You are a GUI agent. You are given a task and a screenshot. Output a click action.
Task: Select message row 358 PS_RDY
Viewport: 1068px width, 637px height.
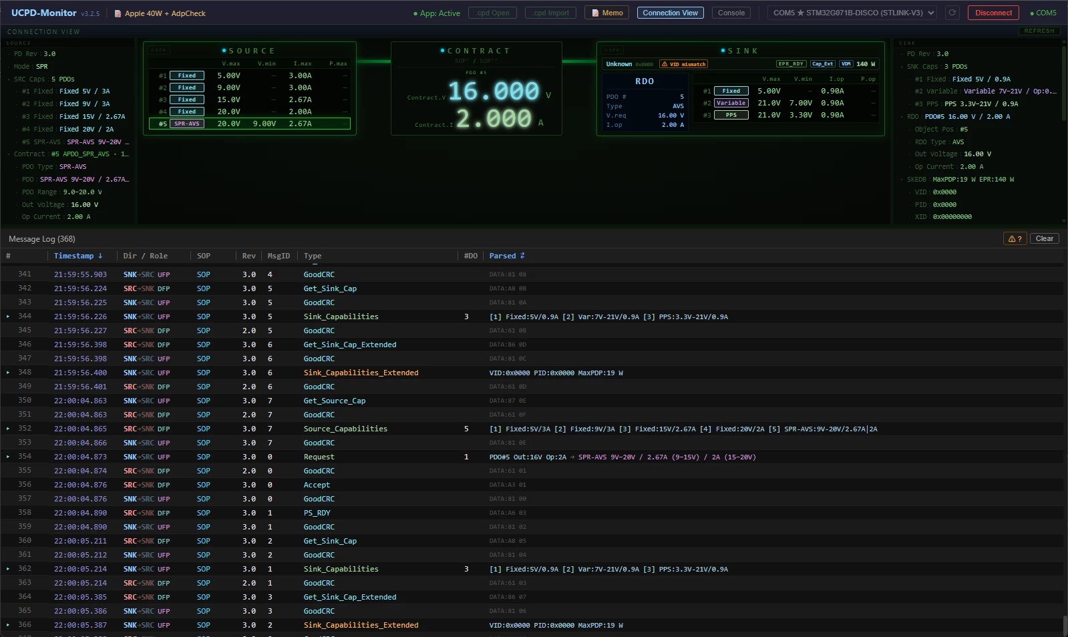(532, 513)
